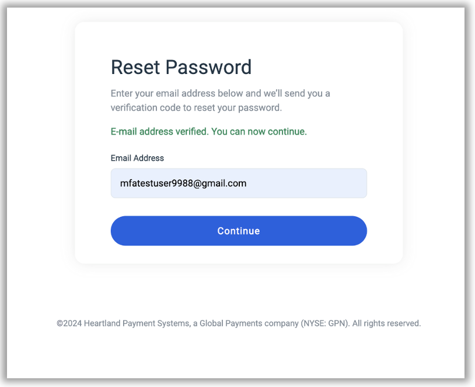Click the Reset Password heading
Image resolution: width=475 pixels, height=387 pixels.
tap(181, 68)
